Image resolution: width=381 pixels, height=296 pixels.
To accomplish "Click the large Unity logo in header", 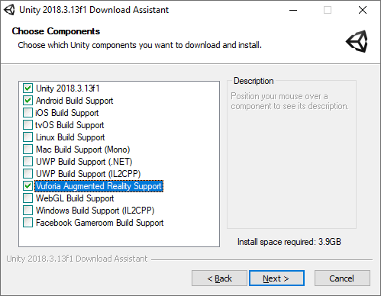I will coord(357,41).
